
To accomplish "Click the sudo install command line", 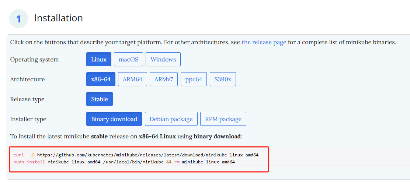I will (124, 162).
